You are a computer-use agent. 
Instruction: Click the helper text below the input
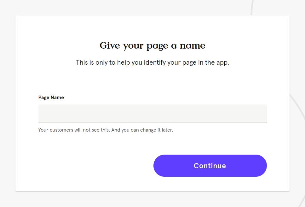106,130
